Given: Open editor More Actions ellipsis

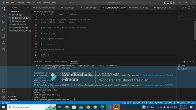Looking at the screenshot, I should [x=193, y=8].
